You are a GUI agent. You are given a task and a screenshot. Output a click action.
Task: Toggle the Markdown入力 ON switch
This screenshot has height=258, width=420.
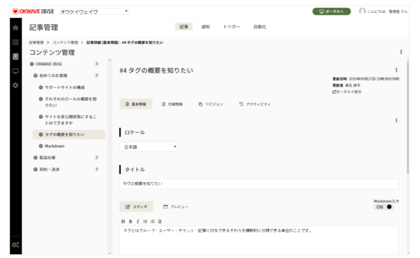385,207
